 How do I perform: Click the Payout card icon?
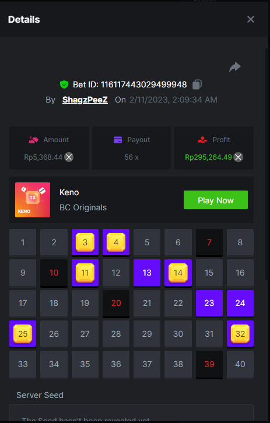(x=118, y=140)
